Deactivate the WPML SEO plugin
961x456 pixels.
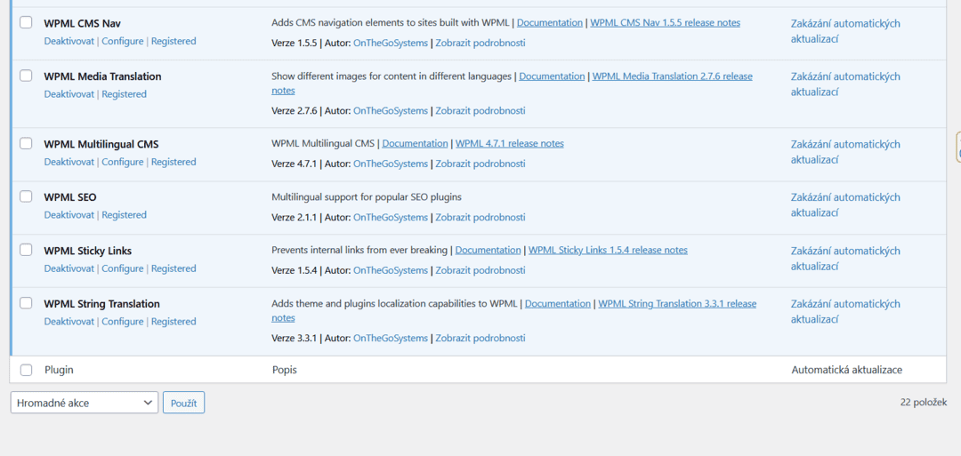pos(69,215)
